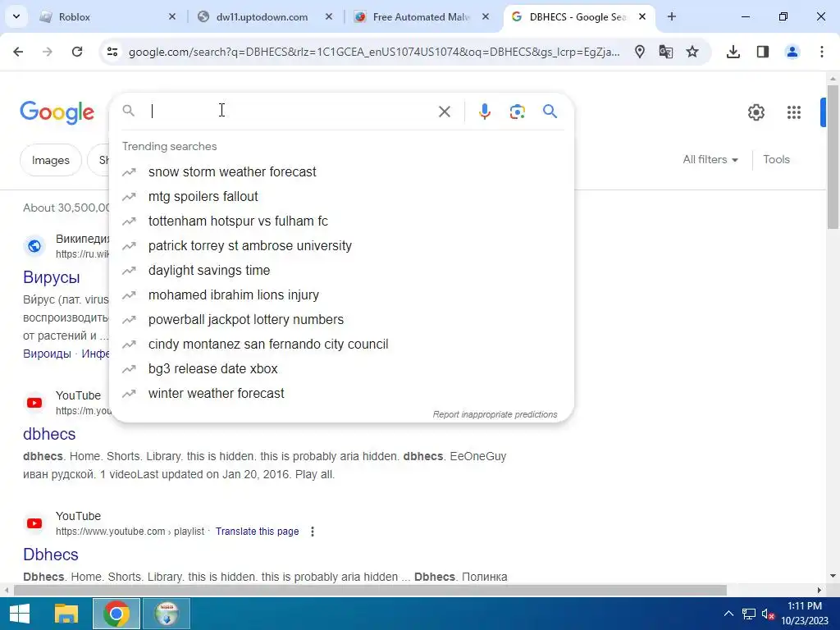The width and height of the screenshot is (840, 630).
Task: Open Chrome three-dot menu
Action: pyautogui.click(x=822, y=52)
